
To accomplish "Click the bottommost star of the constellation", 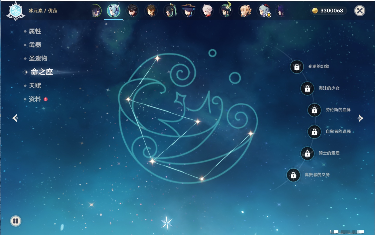I will point(202,179).
